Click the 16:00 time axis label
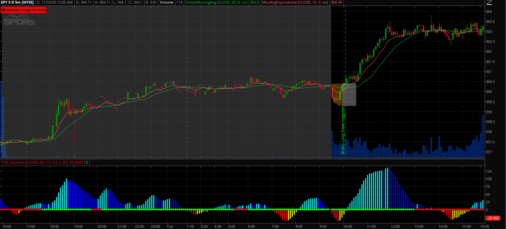 point(7,226)
